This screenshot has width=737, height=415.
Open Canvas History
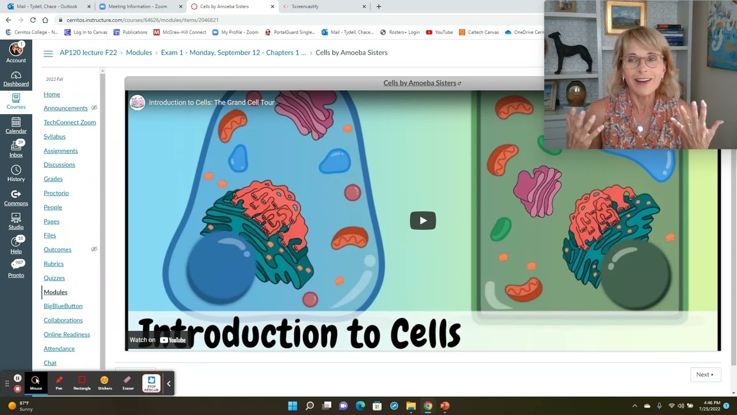tap(16, 173)
